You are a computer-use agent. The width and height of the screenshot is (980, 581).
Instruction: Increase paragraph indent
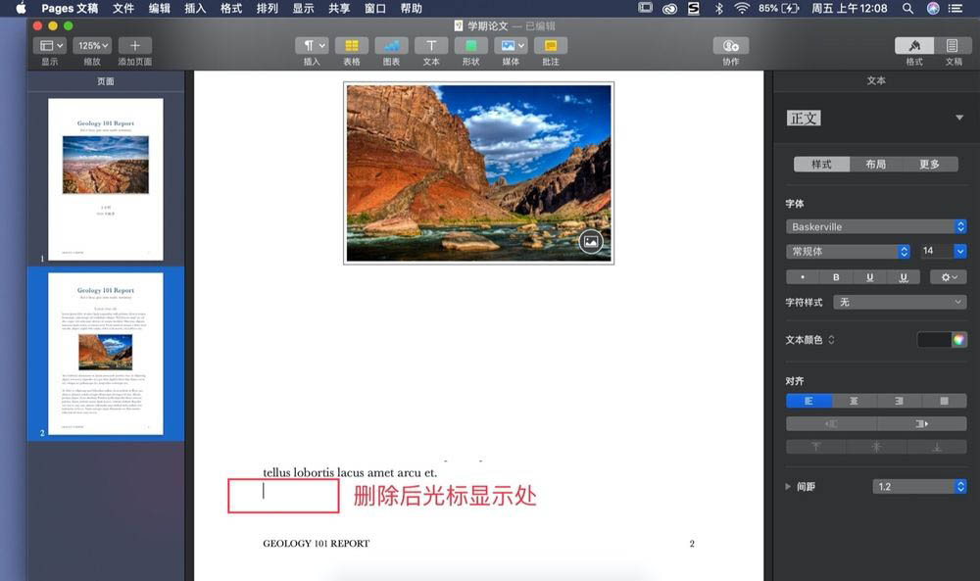tap(921, 423)
